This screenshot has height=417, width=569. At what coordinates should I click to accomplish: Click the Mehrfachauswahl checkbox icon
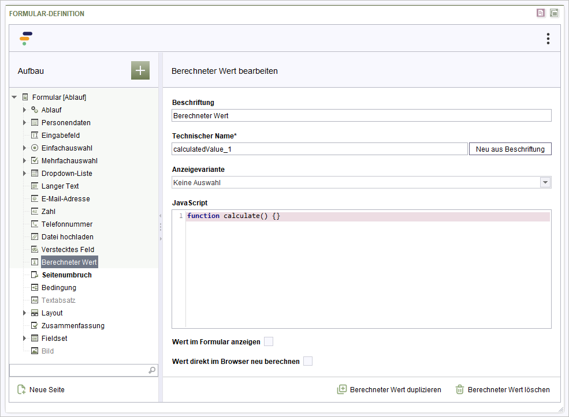point(35,160)
